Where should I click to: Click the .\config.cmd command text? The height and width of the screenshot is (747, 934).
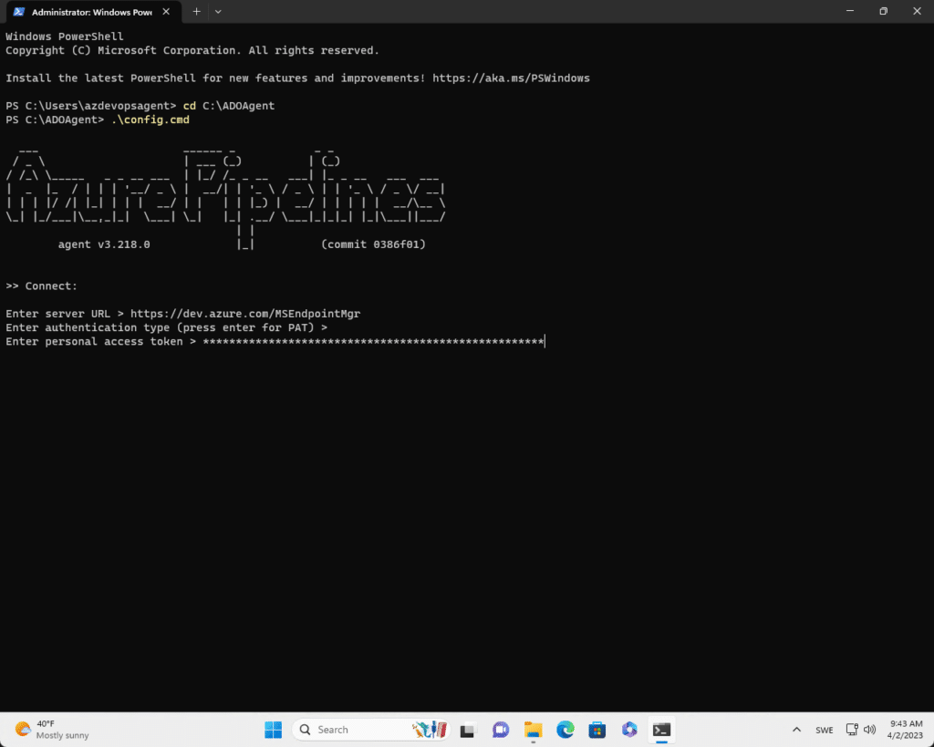point(150,119)
